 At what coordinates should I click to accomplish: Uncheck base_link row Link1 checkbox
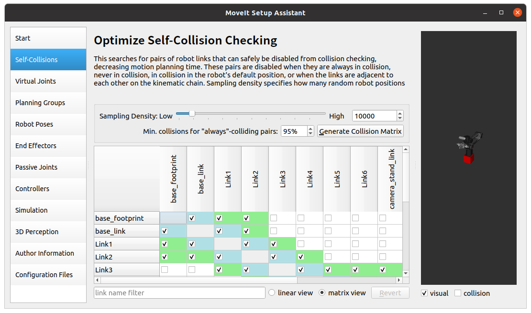coord(219,231)
